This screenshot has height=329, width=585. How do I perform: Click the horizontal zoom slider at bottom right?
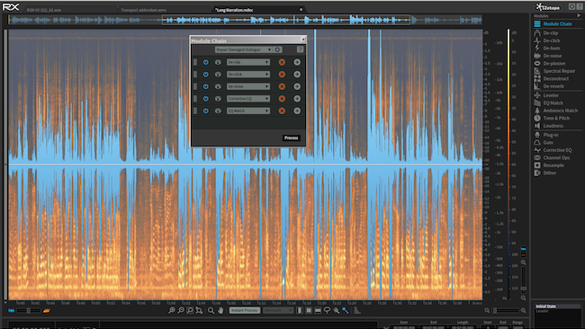tap(505, 310)
